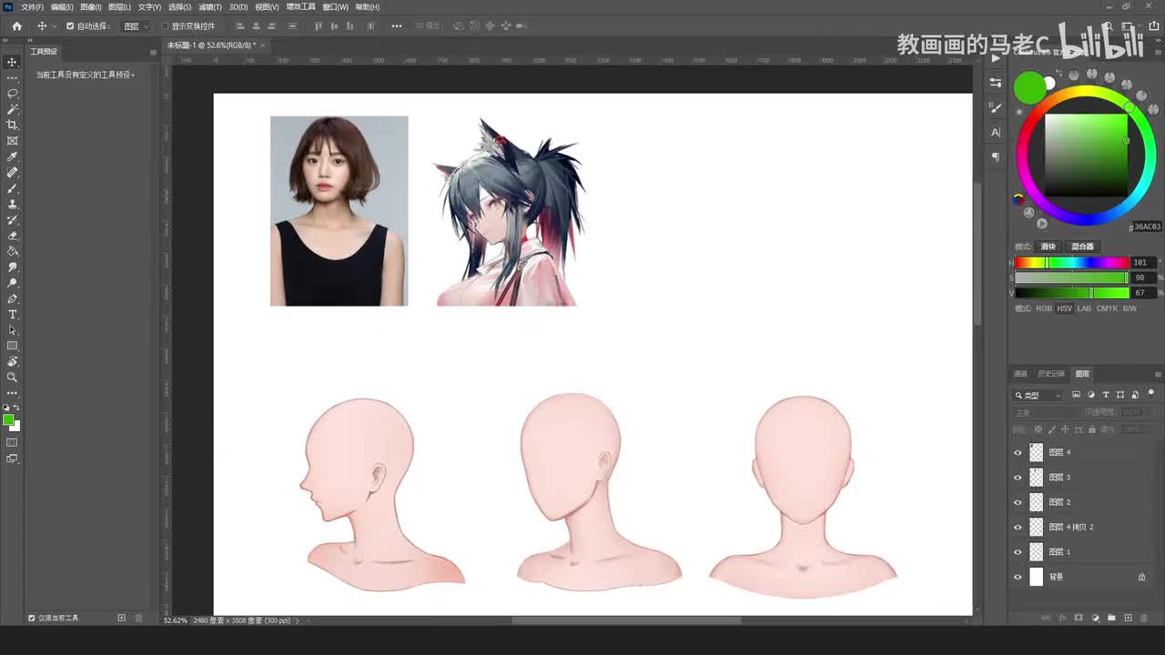Select the Paint Bucket tool
The height and width of the screenshot is (655, 1165).
12,251
